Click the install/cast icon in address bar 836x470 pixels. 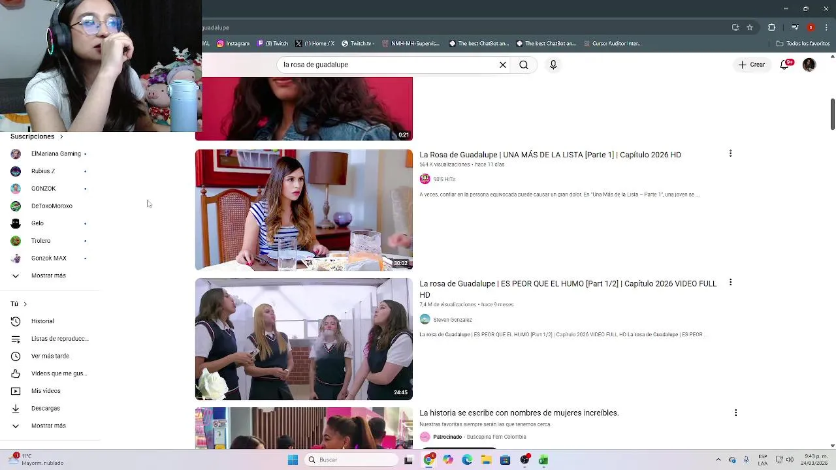point(735,27)
